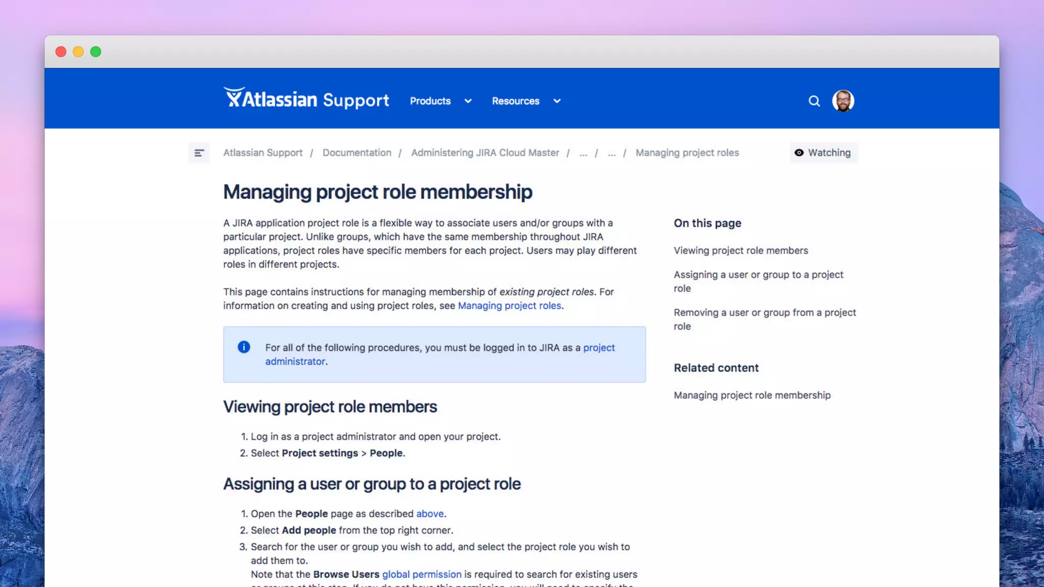Toggle the Watching eye button
The image size is (1044, 587).
click(823, 153)
